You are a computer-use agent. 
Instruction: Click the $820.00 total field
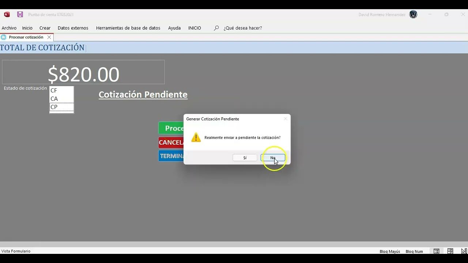[83, 72]
